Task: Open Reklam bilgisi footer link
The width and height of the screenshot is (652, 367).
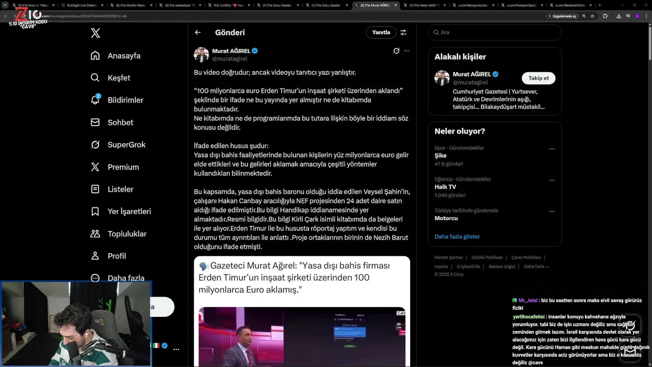Action: pos(502,267)
